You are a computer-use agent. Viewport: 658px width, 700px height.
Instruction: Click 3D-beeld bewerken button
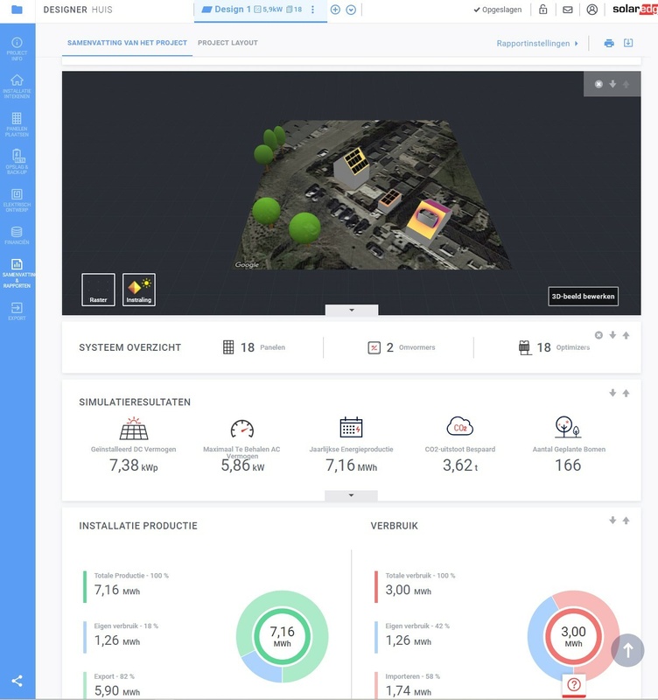[x=583, y=297]
